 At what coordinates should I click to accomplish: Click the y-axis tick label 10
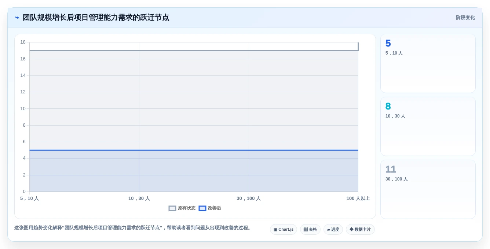(23, 109)
